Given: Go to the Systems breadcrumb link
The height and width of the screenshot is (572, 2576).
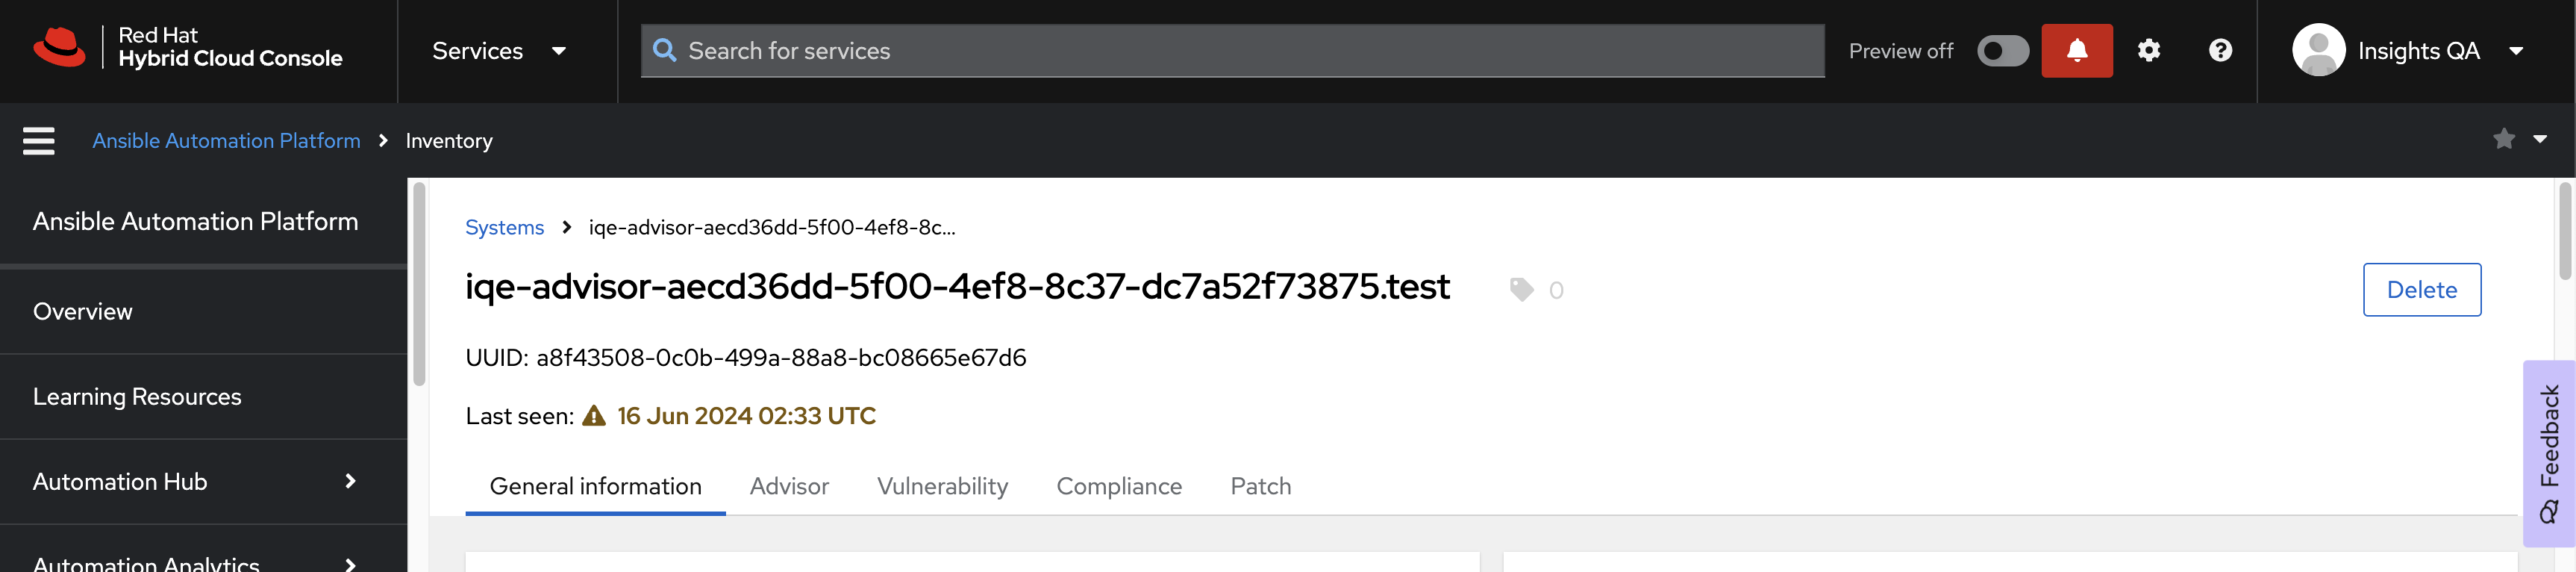Looking at the screenshot, I should tap(504, 228).
